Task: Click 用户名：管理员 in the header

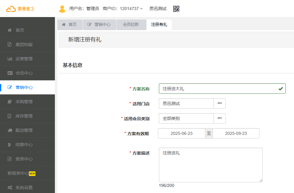Action: [84, 9]
